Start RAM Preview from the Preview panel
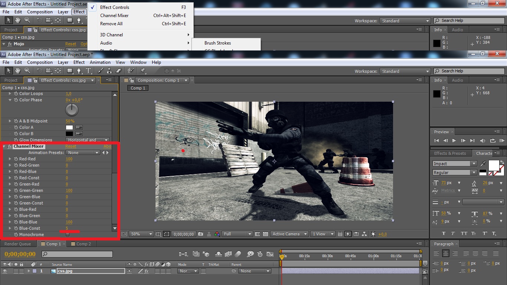Image resolution: width=507 pixels, height=285 pixels. pyautogui.click(x=502, y=141)
